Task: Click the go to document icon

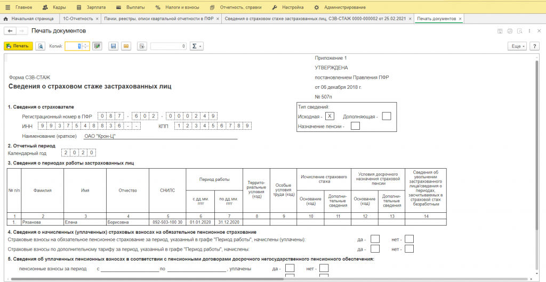Action: click(x=142, y=46)
